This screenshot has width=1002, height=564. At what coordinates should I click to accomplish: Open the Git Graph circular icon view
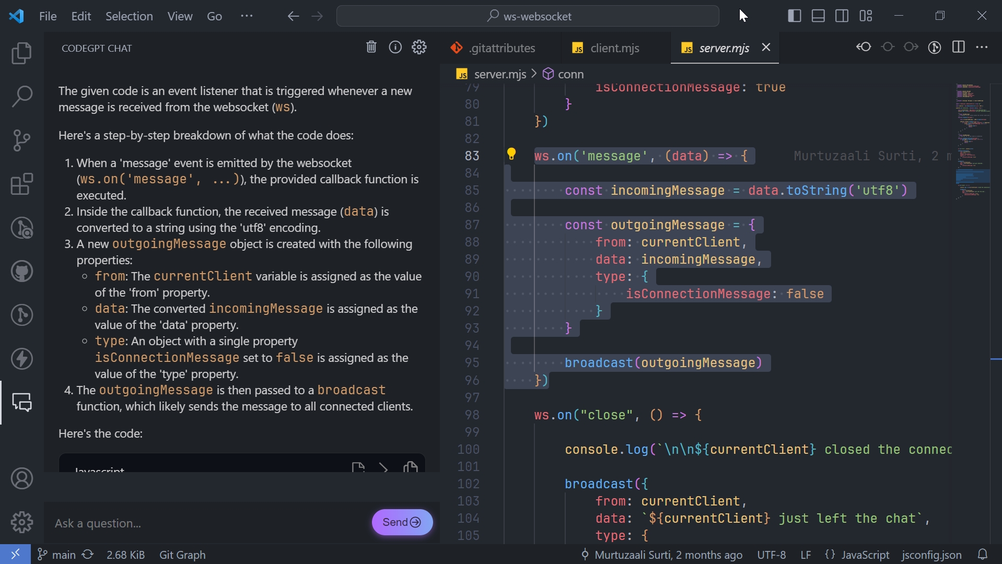click(x=21, y=315)
